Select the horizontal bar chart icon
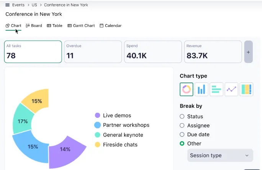 (216, 89)
